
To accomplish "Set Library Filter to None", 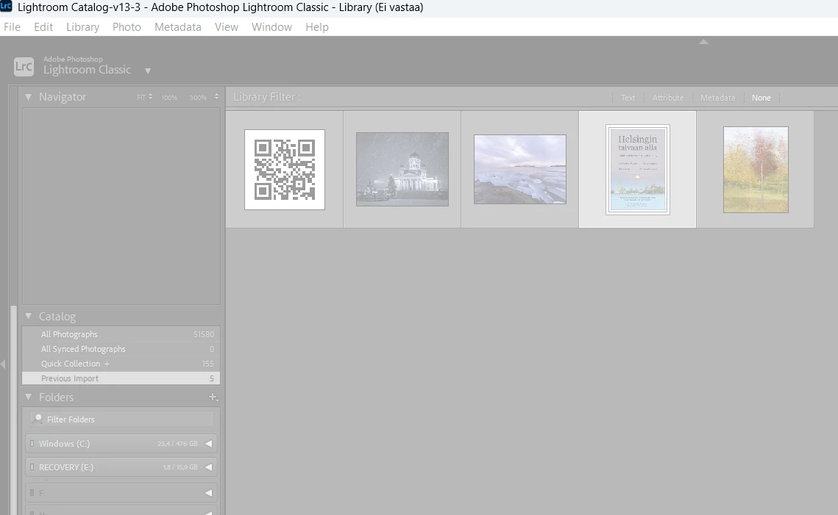I will 761,98.
